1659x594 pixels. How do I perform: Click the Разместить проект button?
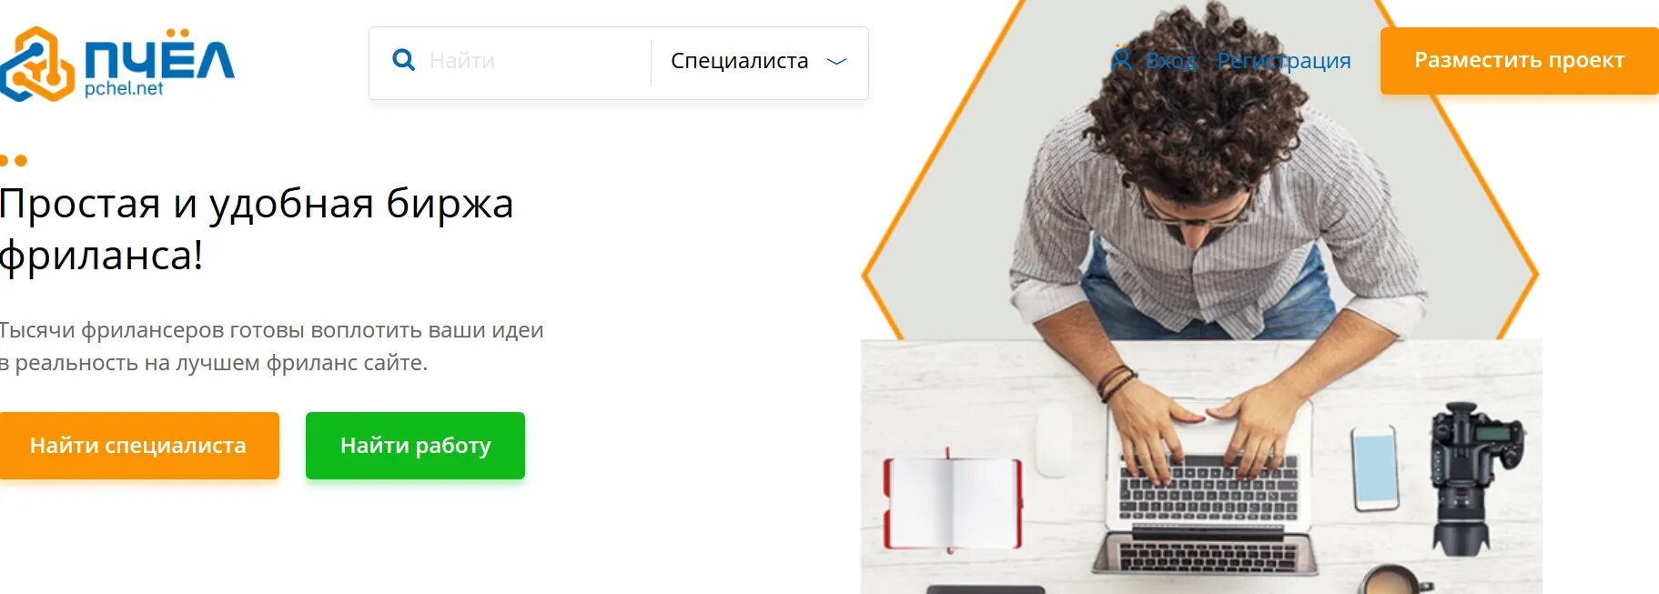1519,60
